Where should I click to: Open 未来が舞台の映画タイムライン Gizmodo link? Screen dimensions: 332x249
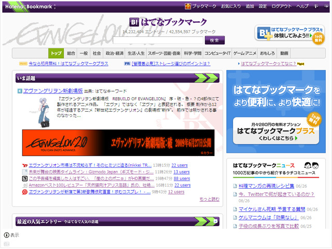(x=91, y=172)
